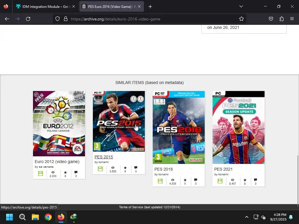Open the PES 2018 title link
This screenshot has height=224, width=299.
pos(164,169)
